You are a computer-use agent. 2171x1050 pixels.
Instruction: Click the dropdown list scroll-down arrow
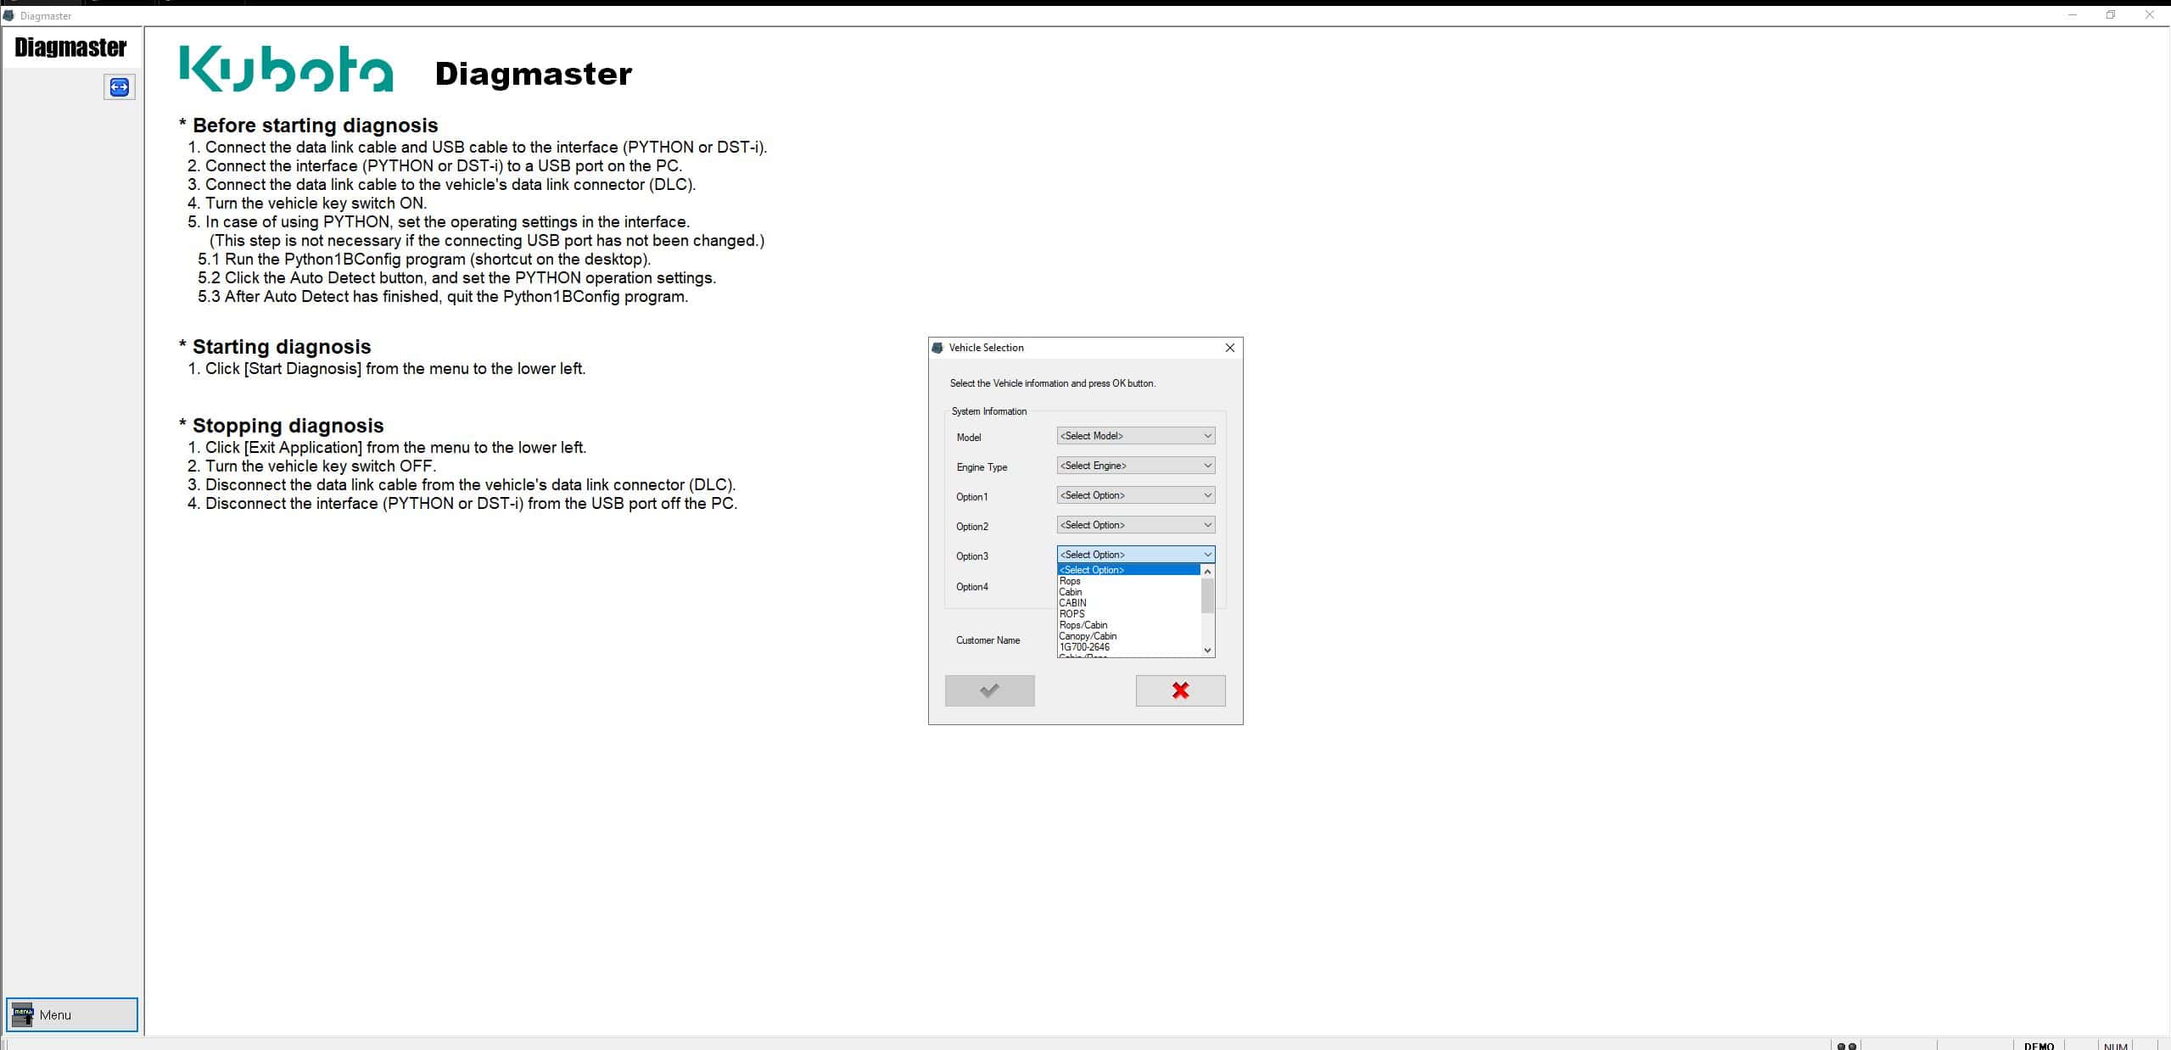[1208, 651]
